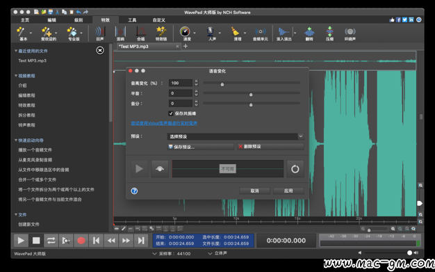The width and height of the screenshot is (435, 272).
Task: Jump to start of the file
Action: 96,240
